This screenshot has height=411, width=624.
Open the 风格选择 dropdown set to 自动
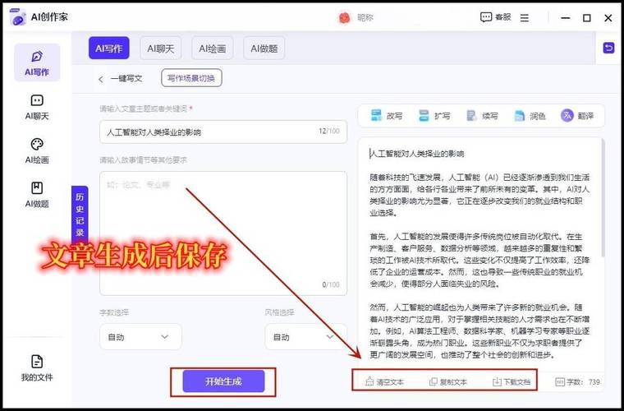pyautogui.click(x=305, y=337)
